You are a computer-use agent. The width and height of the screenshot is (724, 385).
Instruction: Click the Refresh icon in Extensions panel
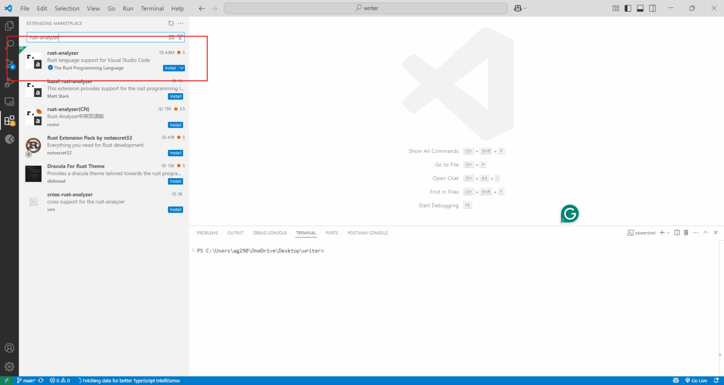(x=171, y=23)
